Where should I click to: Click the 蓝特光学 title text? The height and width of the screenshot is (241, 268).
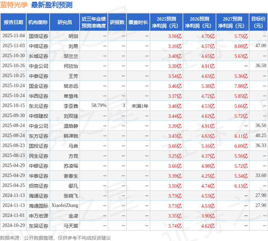point(14,4)
